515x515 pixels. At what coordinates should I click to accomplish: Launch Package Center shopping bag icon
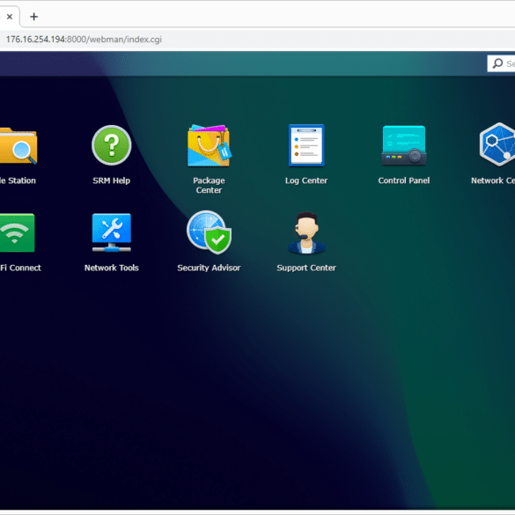(209, 146)
